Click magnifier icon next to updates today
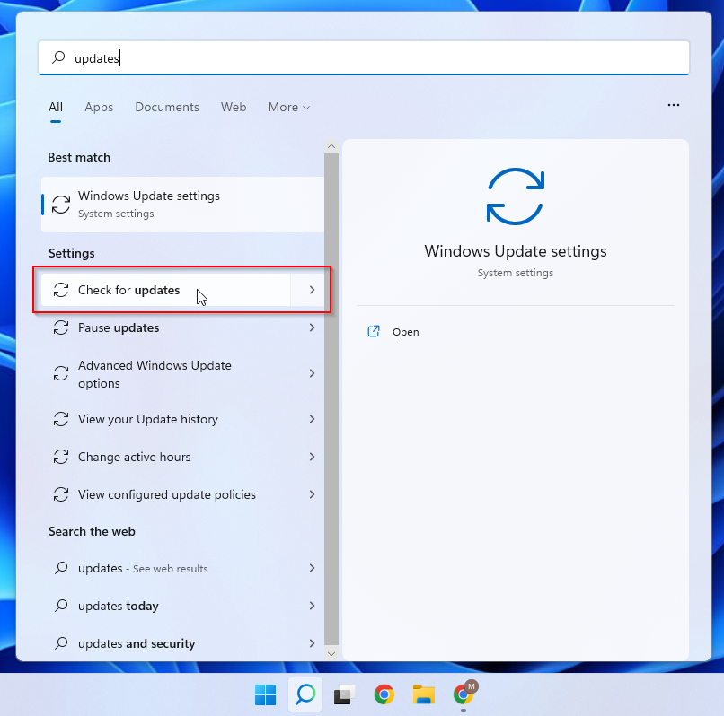724x716 pixels. point(61,606)
